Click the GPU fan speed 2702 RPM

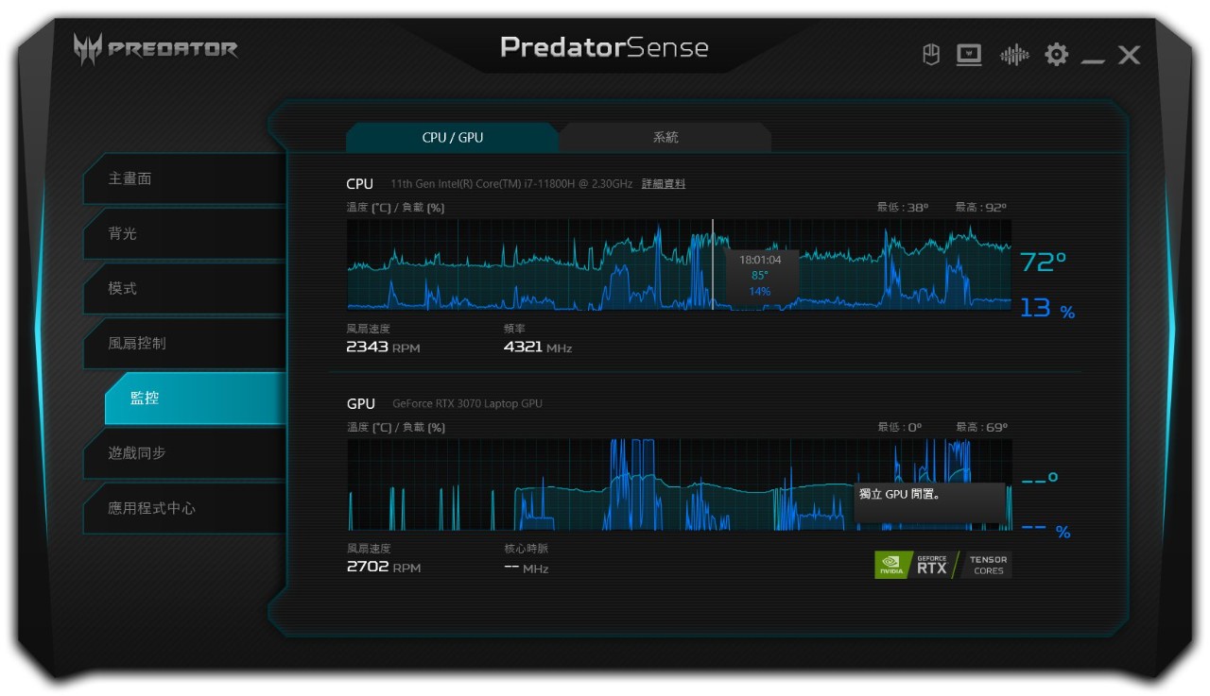[384, 567]
